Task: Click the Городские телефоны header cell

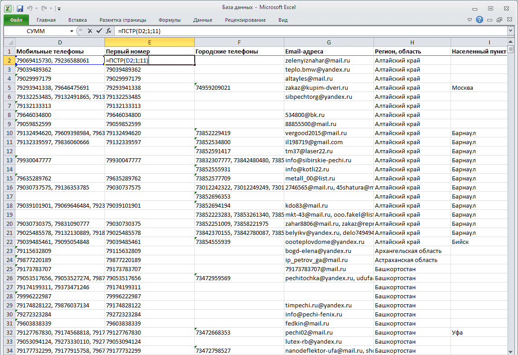Action: tap(239, 51)
